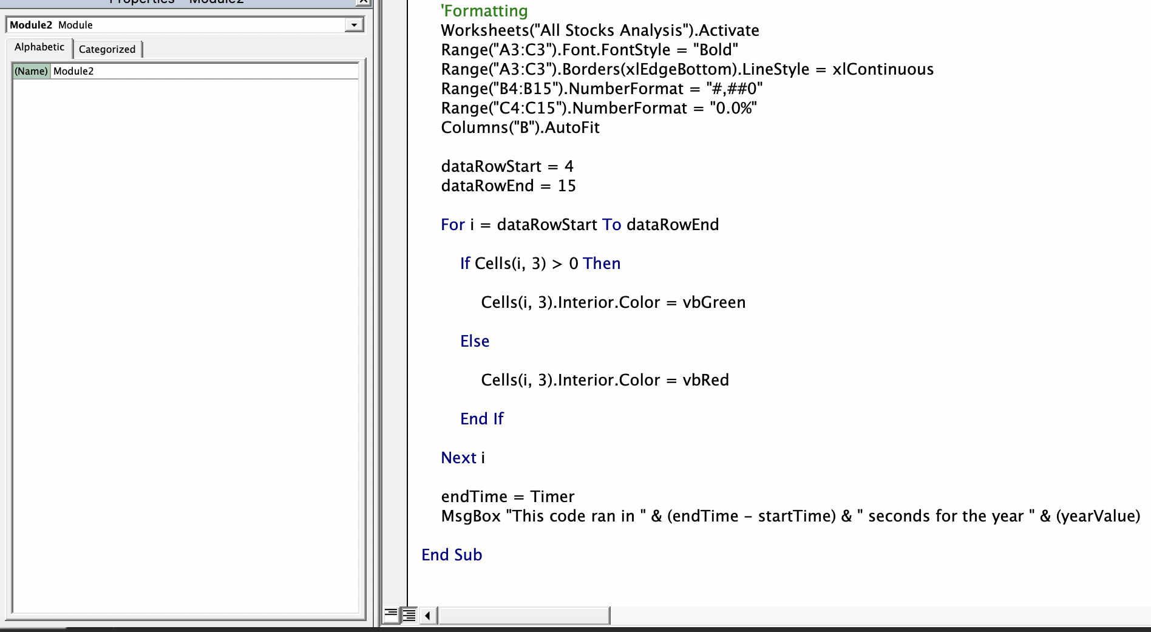Click the Interior.Color = vbGreen line
This screenshot has width=1151, height=632.
(613, 302)
